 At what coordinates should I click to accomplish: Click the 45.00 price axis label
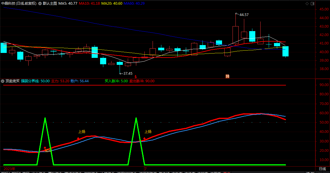[x=324, y=9]
